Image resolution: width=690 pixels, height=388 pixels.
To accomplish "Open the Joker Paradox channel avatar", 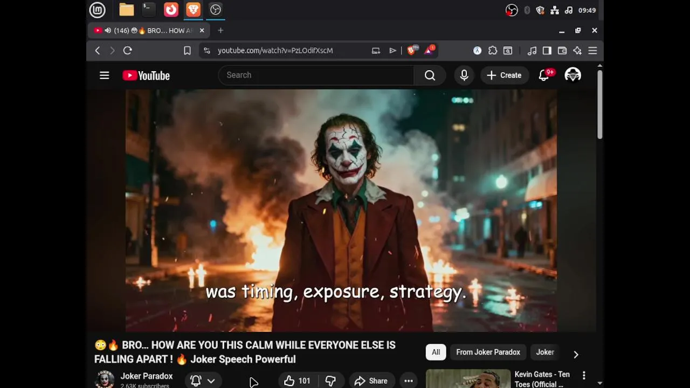I will click(105, 379).
